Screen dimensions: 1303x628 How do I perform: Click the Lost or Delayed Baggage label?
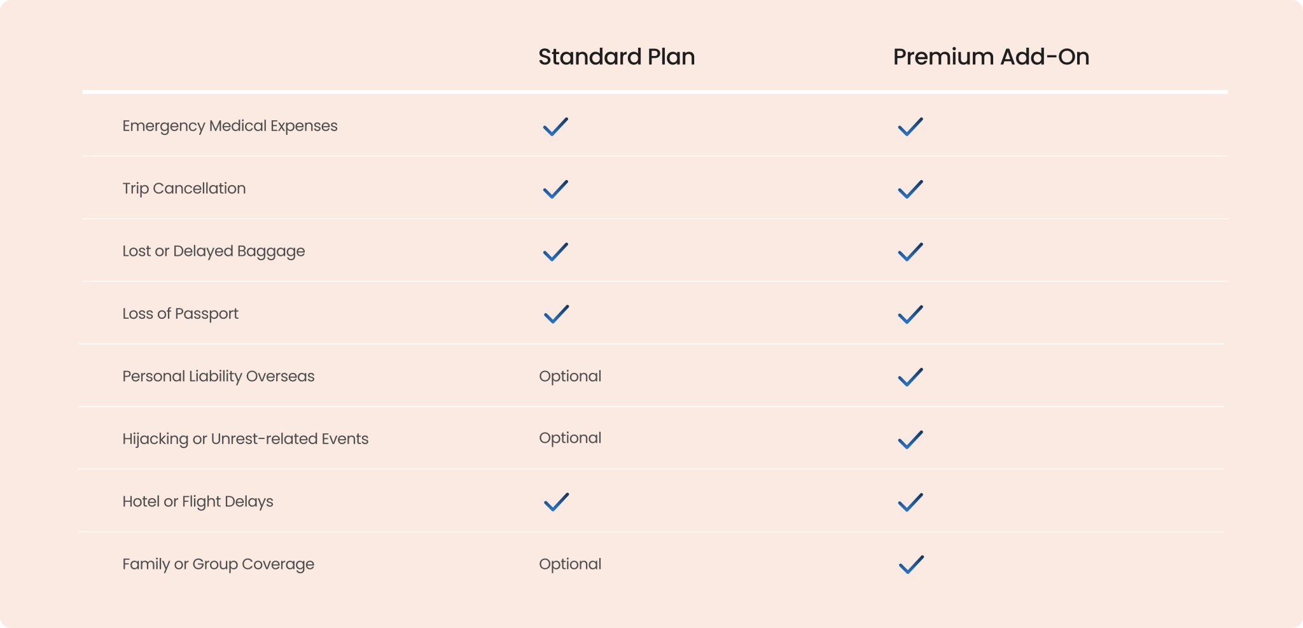point(213,251)
